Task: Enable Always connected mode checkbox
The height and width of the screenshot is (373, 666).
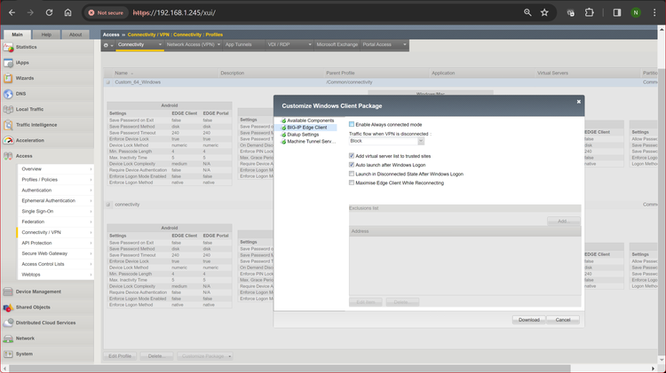Action: 352,124
